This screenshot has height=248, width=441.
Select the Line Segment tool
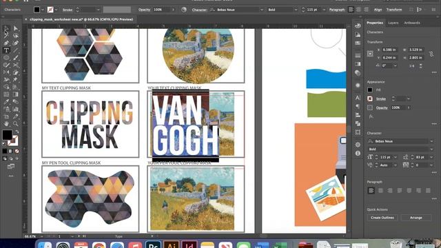pyautogui.click(x=15, y=50)
